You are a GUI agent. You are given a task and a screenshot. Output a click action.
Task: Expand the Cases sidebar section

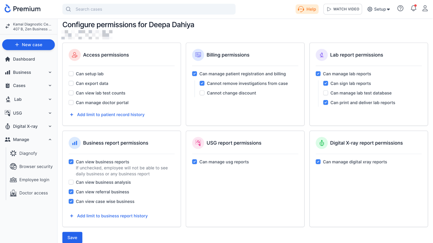point(29,85)
